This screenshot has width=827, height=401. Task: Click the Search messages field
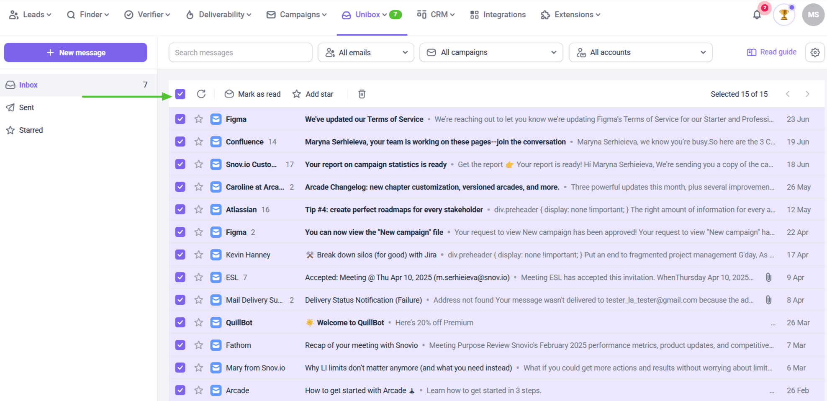point(240,52)
